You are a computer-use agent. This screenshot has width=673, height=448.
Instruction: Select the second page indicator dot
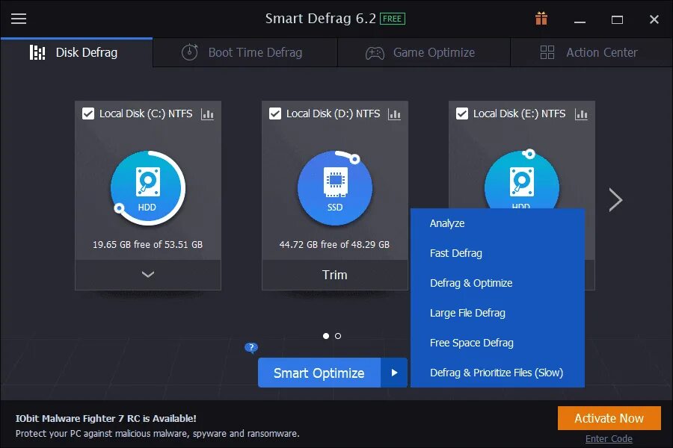(338, 336)
